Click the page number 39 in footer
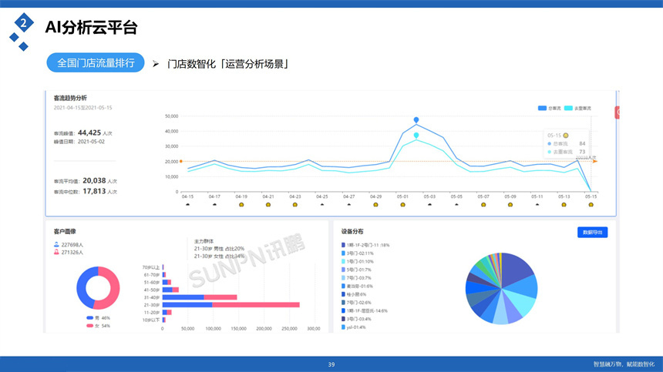This screenshot has width=663, height=372. tap(331, 364)
